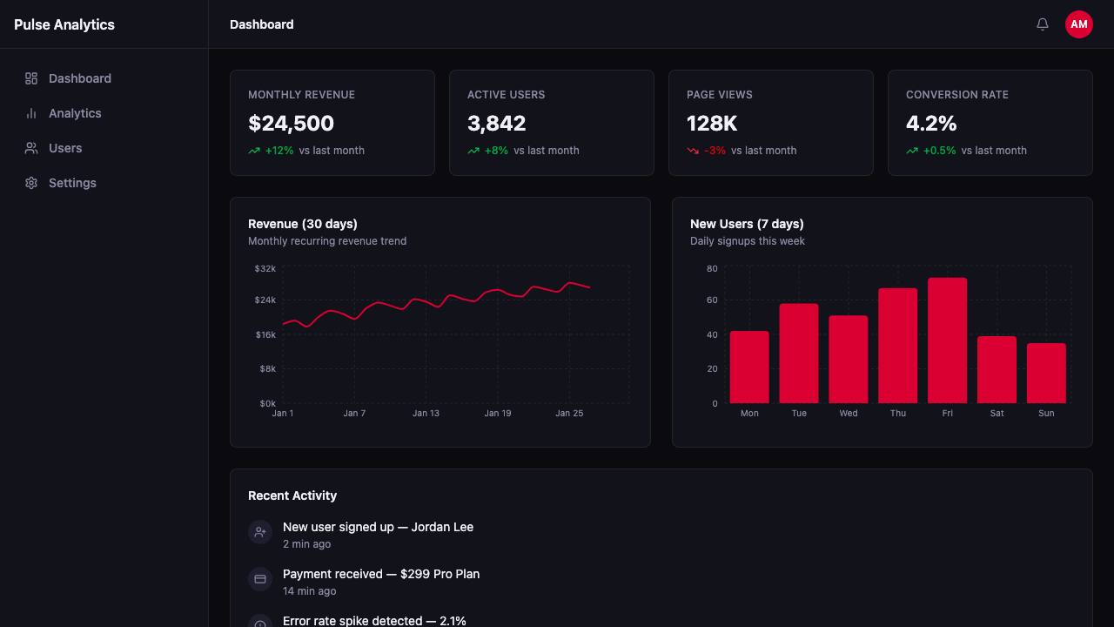1114x627 pixels.
Task: Click the payment card icon in activity
Action: click(x=260, y=579)
